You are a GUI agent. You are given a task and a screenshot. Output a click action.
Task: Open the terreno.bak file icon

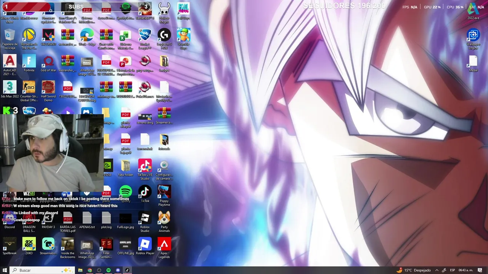pyautogui.click(x=145, y=142)
